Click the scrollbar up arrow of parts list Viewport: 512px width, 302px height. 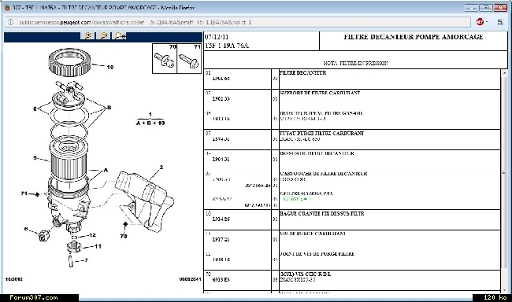point(504,73)
